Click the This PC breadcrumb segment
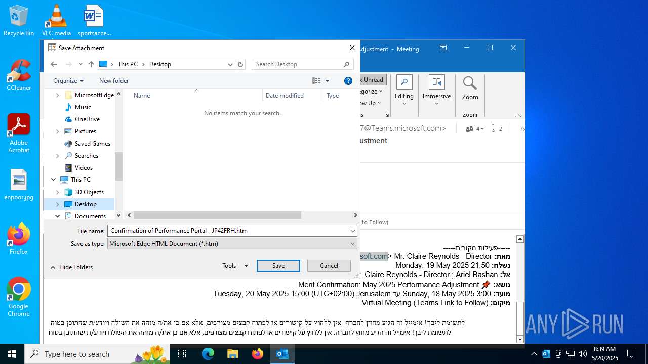Screen dimensions: 648x364 [128, 64]
